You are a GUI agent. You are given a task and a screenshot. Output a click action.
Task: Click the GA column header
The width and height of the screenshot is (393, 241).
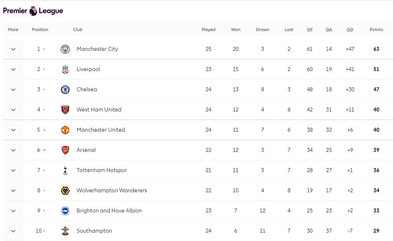pos(329,30)
